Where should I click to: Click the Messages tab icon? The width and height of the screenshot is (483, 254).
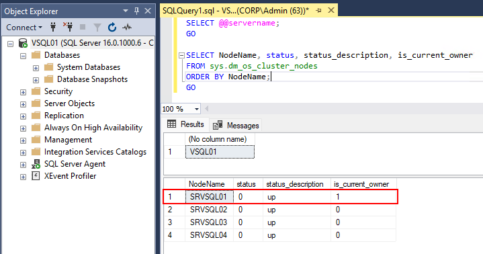pyautogui.click(x=218, y=125)
